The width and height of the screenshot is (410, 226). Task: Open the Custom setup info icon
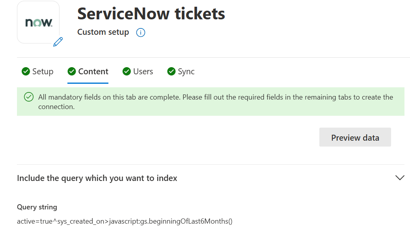[141, 32]
